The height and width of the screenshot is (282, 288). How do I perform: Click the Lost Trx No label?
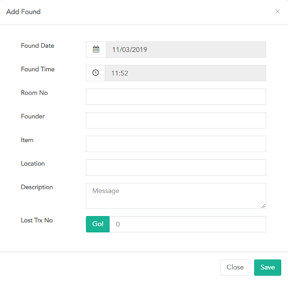(36, 220)
